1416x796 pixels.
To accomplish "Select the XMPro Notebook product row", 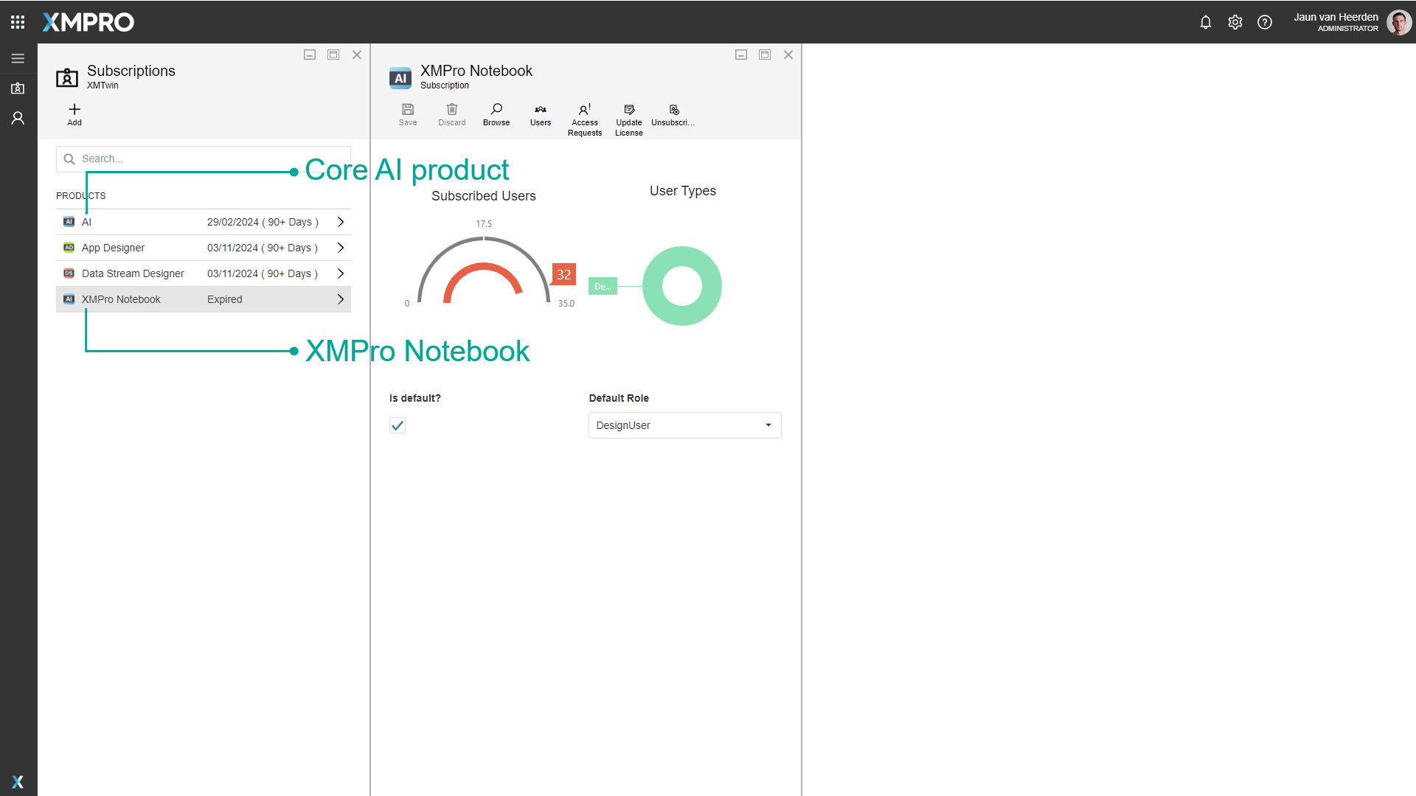I will tap(122, 299).
